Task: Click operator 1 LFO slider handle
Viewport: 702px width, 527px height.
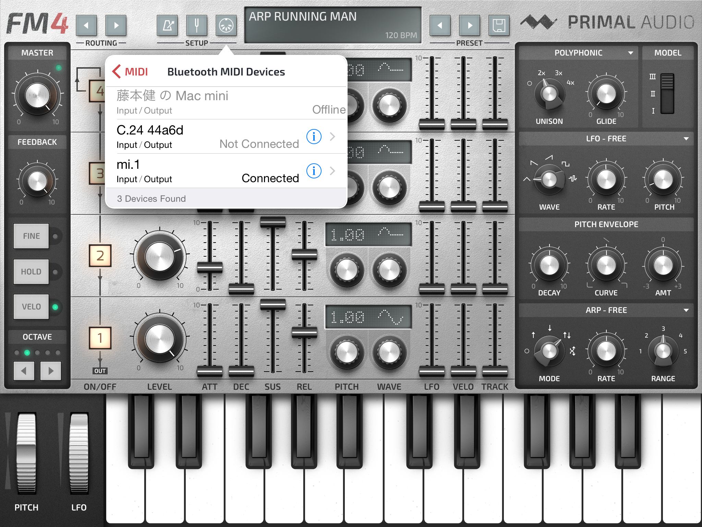Action: click(x=432, y=371)
